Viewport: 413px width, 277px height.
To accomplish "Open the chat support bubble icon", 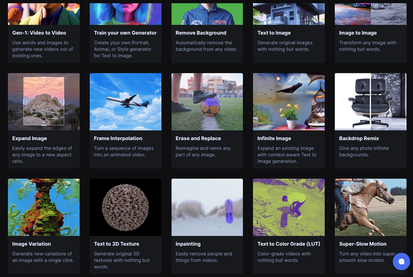I will [401, 261].
